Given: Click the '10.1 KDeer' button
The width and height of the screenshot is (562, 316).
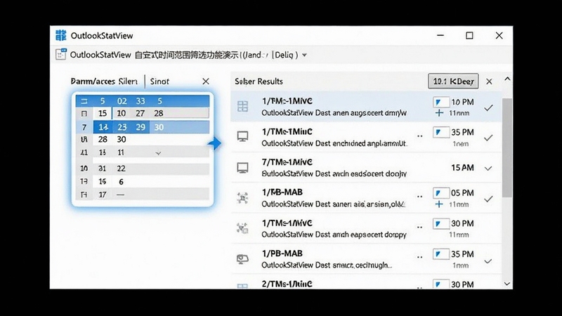Looking at the screenshot, I should tap(453, 81).
